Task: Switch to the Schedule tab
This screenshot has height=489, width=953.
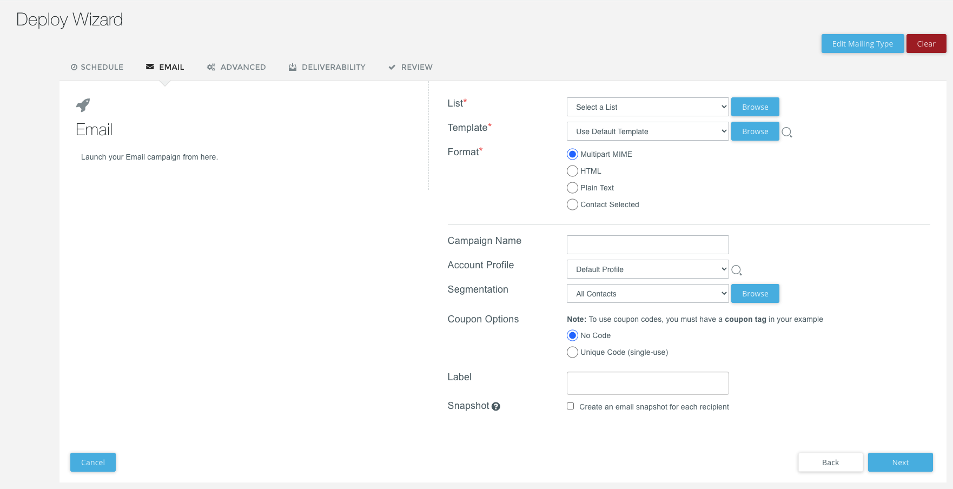Action: [x=97, y=67]
